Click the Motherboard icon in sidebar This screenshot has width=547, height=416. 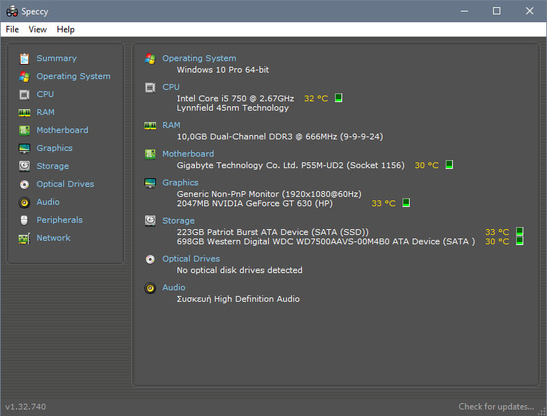pos(24,131)
